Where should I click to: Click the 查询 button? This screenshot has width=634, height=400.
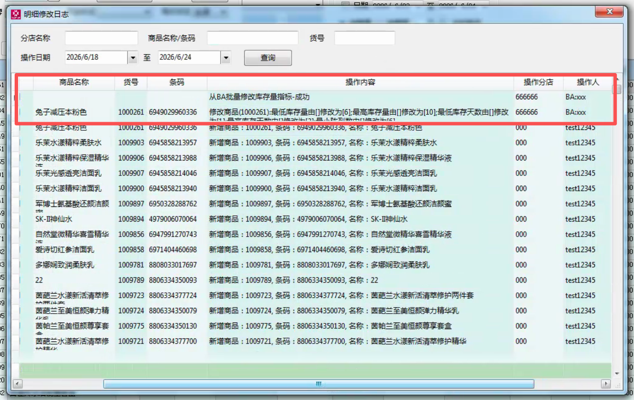point(267,58)
